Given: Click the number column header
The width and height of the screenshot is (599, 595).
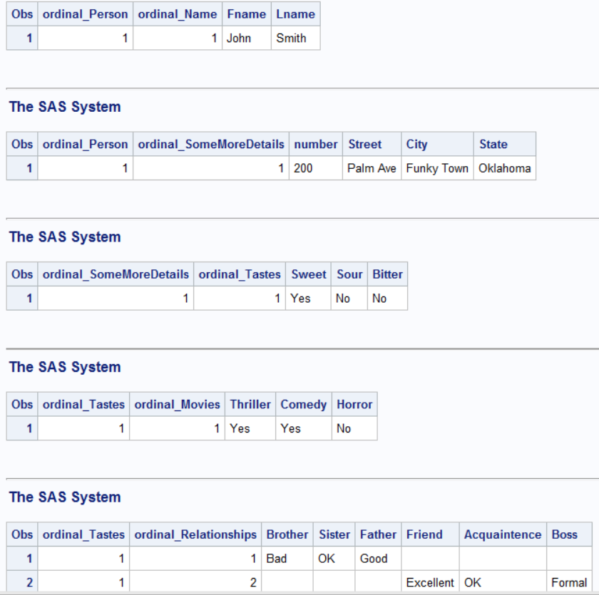Looking at the screenshot, I should click(x=316, y=144).
